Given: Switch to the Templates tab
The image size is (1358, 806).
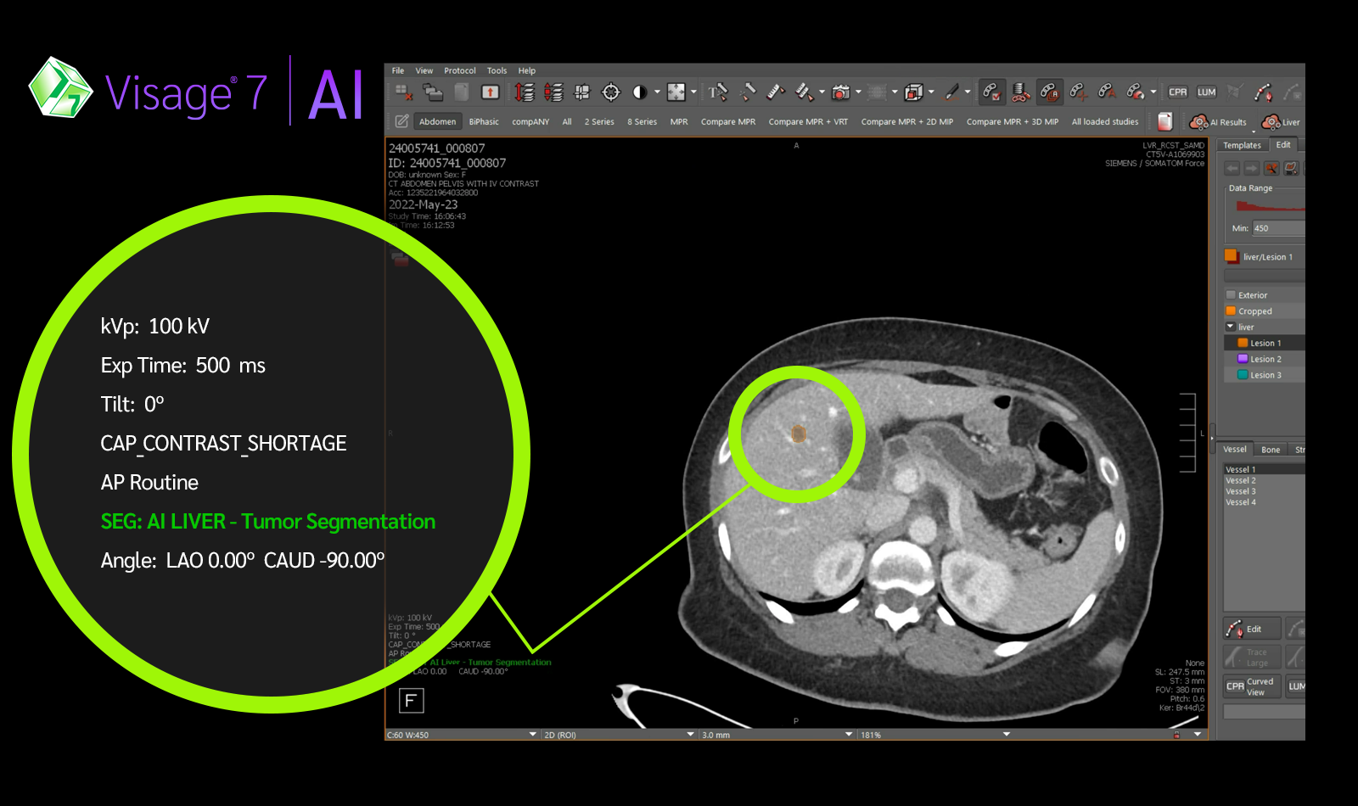Looking at the screenshot, I should [1242, 145].
